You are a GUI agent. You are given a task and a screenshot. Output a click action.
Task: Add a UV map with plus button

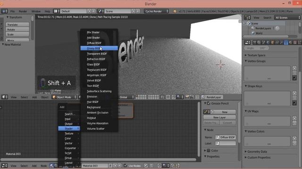[x=294, y=118]
